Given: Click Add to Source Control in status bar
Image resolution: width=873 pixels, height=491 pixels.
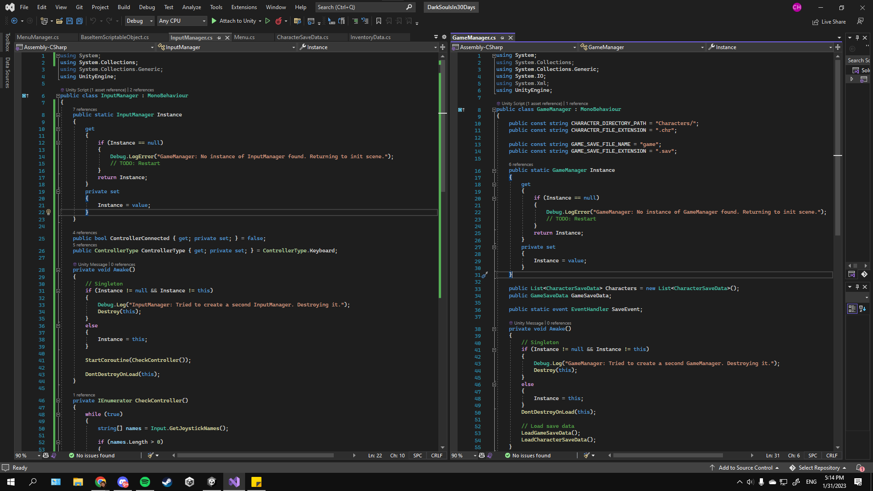Looking at the screenshot, I should click(745, 468).
